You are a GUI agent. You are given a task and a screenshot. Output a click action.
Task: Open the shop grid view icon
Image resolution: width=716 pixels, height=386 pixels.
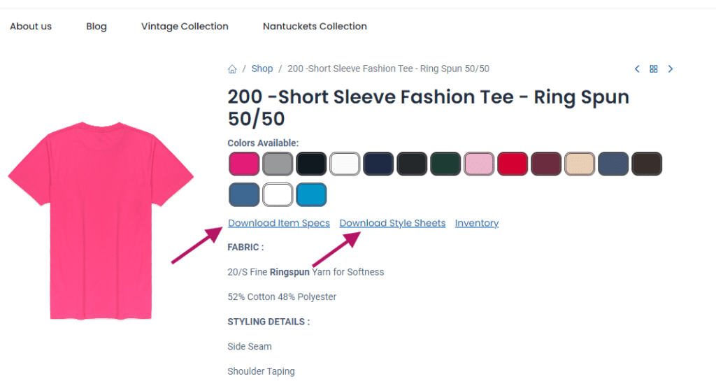[654, 69]
